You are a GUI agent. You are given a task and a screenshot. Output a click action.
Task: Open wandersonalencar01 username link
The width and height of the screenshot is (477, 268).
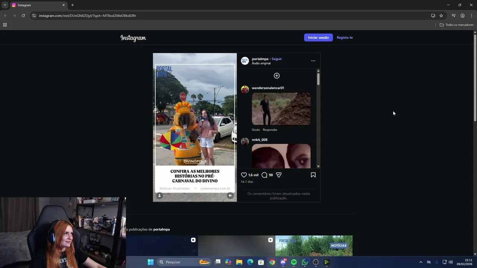click(x=268, y=88)
